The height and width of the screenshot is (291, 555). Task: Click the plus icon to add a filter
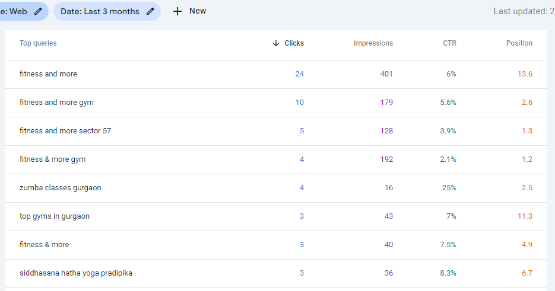177,11
